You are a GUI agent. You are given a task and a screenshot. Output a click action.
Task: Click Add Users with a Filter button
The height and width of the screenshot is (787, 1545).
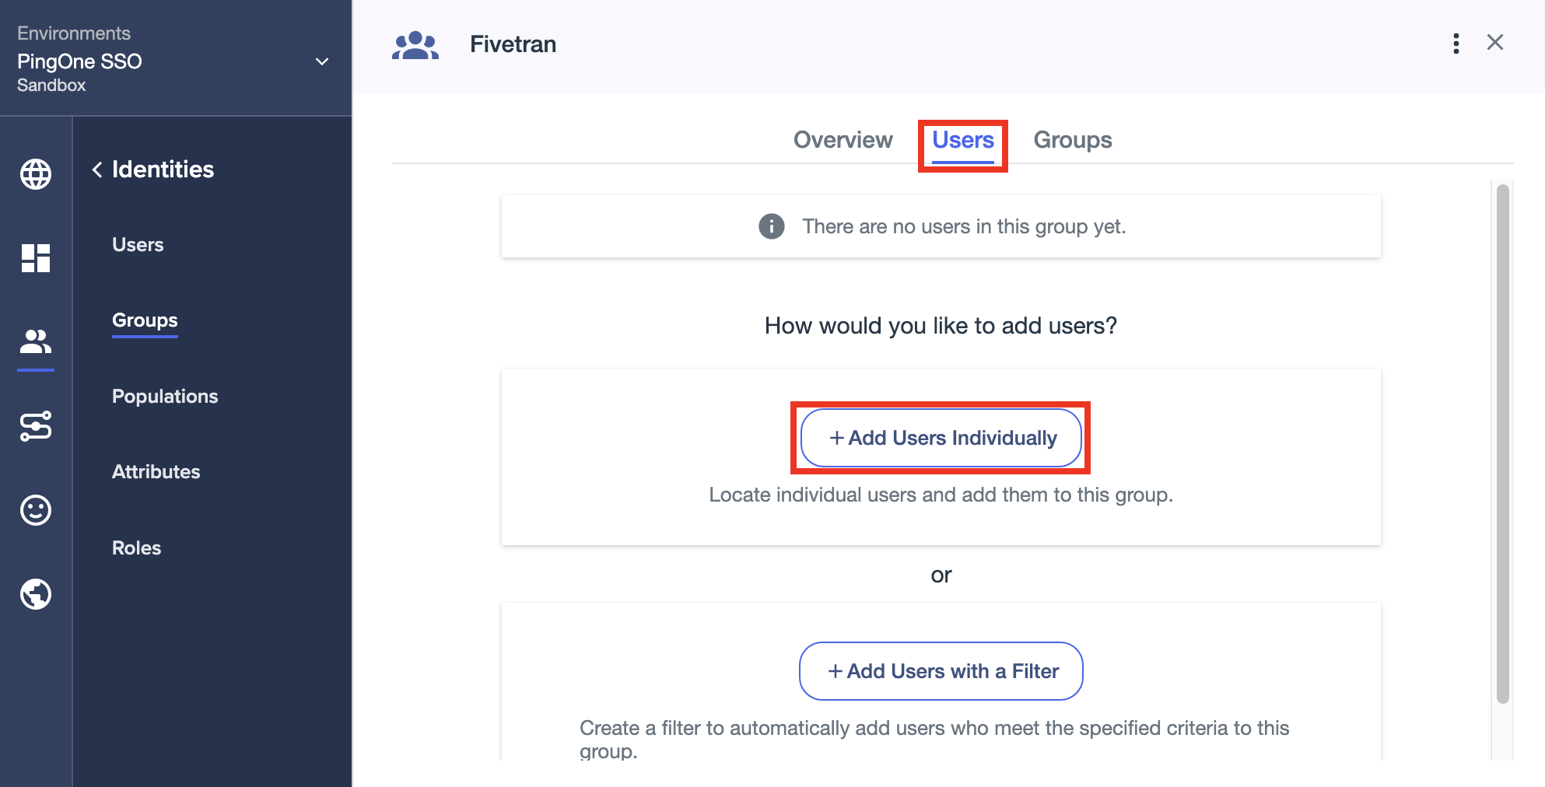(941, 671)
